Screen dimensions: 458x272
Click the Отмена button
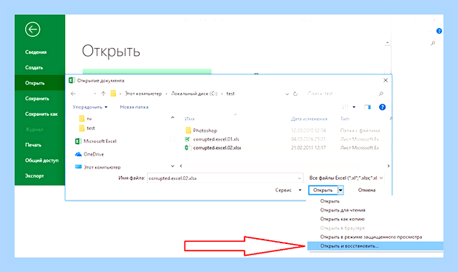366,190
